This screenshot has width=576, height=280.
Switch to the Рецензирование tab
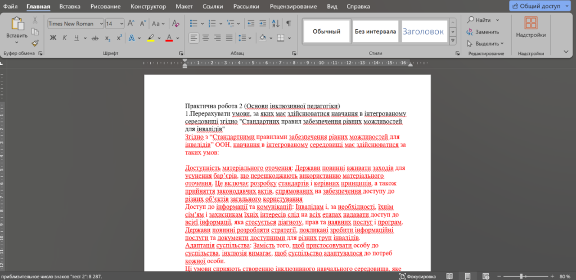coord(293,6)
